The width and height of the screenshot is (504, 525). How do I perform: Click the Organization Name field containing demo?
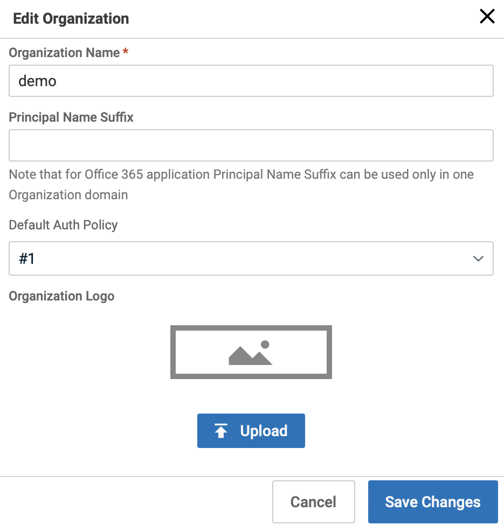tap(251, 81)
